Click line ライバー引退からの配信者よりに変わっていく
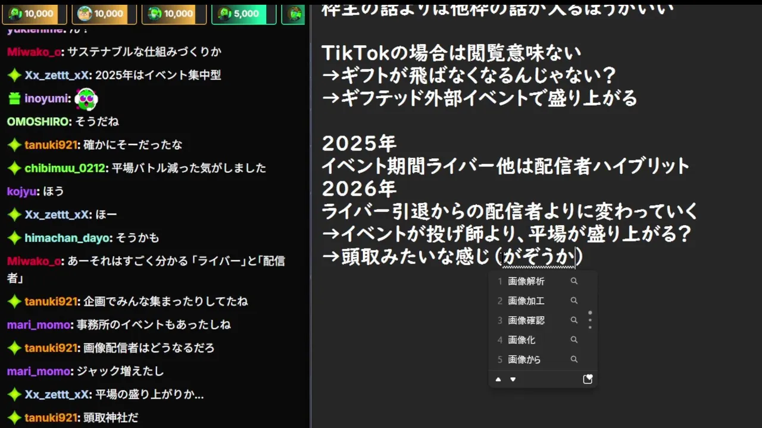Viewport: 762px width, 428px height. pyautogui.click(x=510, y=211)
